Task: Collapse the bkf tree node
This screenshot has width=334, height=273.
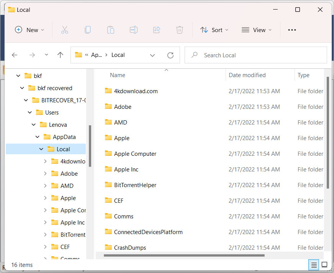Action: (x=18, y=76)
